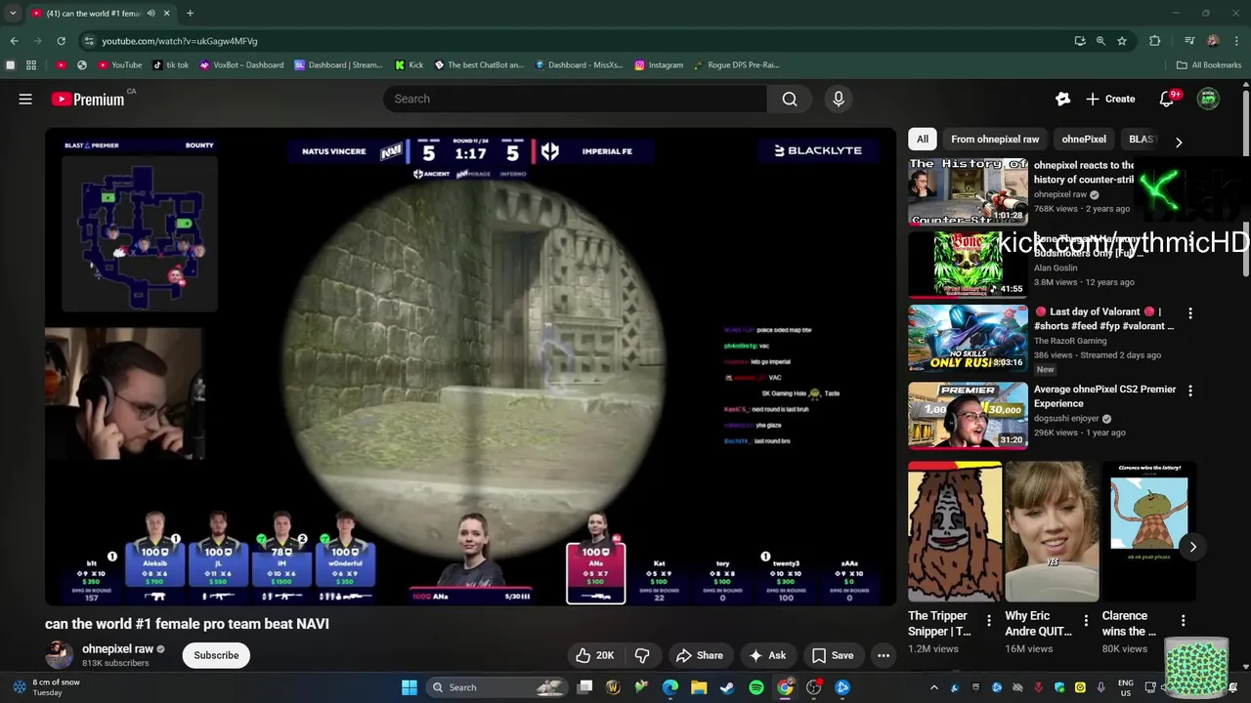This screenshot has width=1251, height=703.
Task: Open the media controls icon in browser toolbar
Action: (x=1189, y=41)
